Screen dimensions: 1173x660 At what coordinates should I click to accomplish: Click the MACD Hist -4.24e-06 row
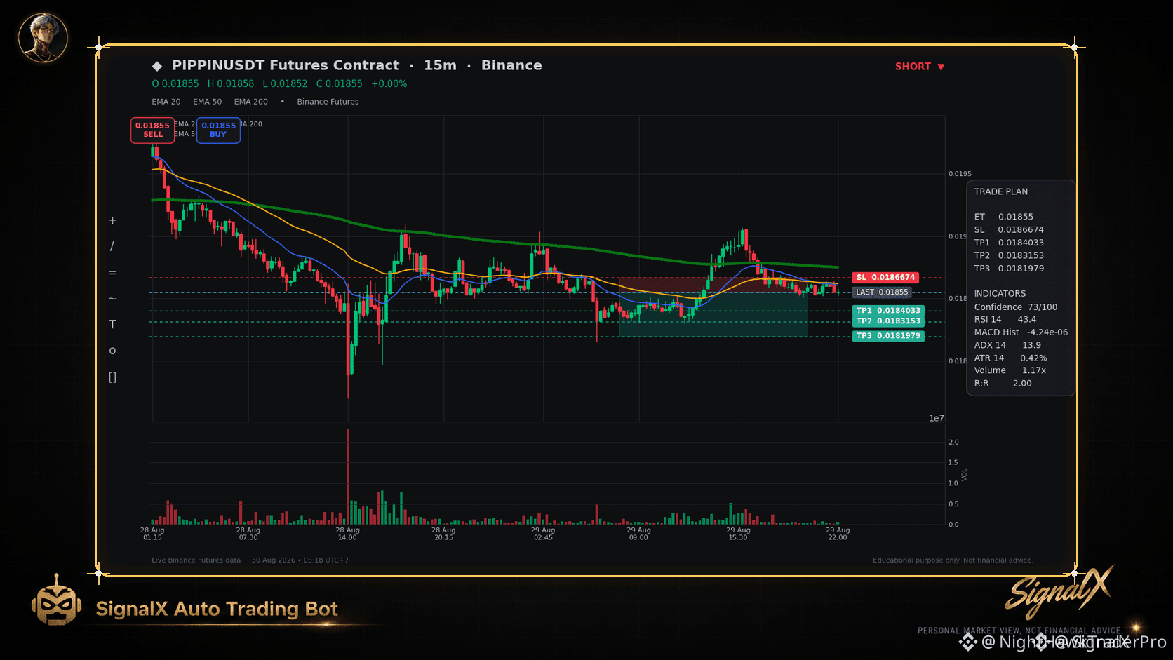pyautogui.click(x=1021, y=332)
